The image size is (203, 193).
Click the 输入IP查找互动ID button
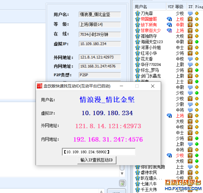[97, 160]
